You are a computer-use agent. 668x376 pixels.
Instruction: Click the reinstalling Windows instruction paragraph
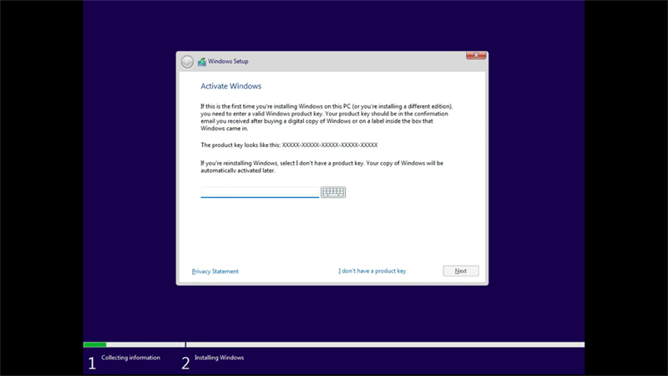[321, 166]
